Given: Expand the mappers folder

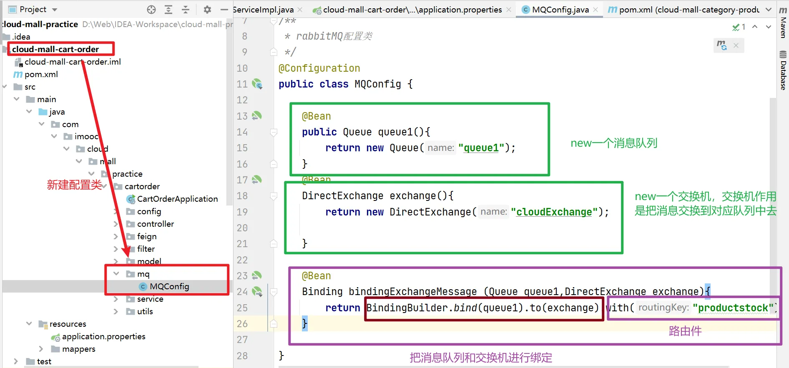Looking at the screenshot, I should point(41,349).
